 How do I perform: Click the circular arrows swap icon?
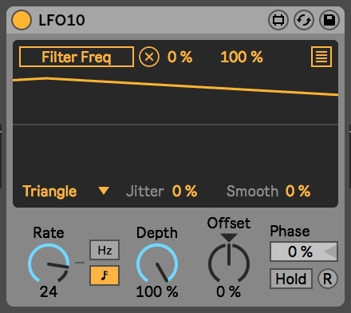click(x=304, y=20)
